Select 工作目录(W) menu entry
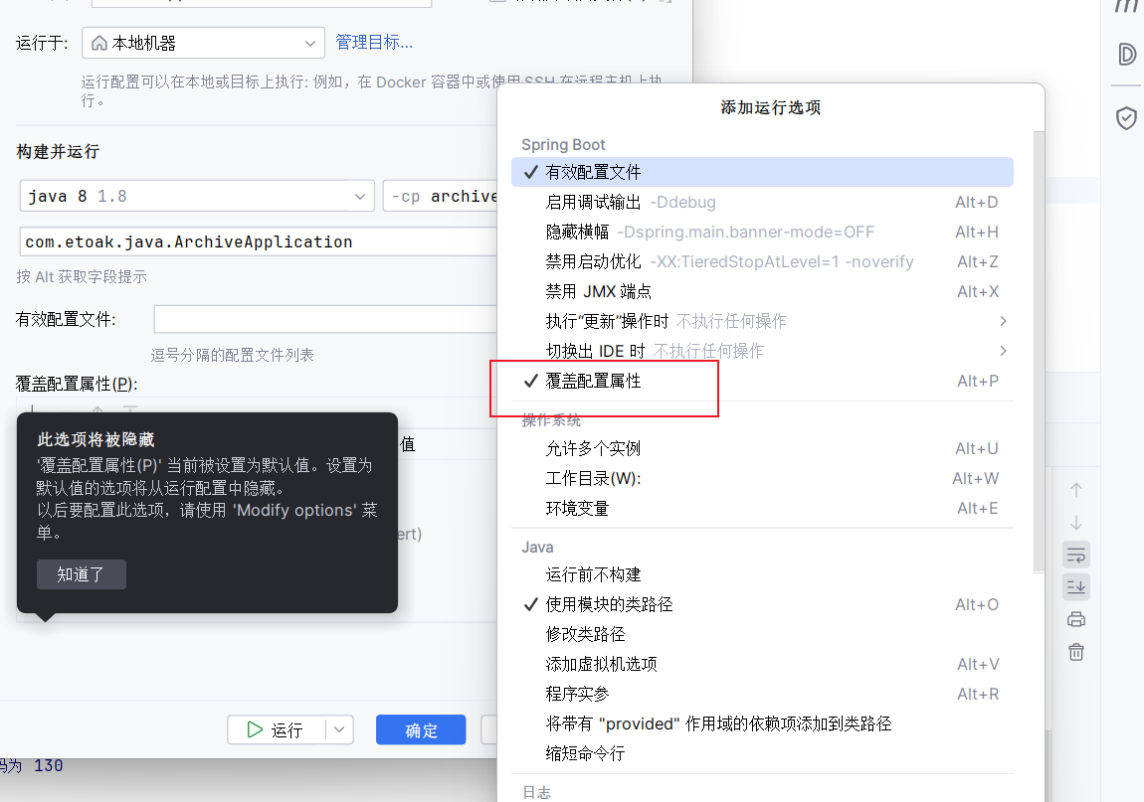This screenshot has height=802, width=1144. click(762, 478)
